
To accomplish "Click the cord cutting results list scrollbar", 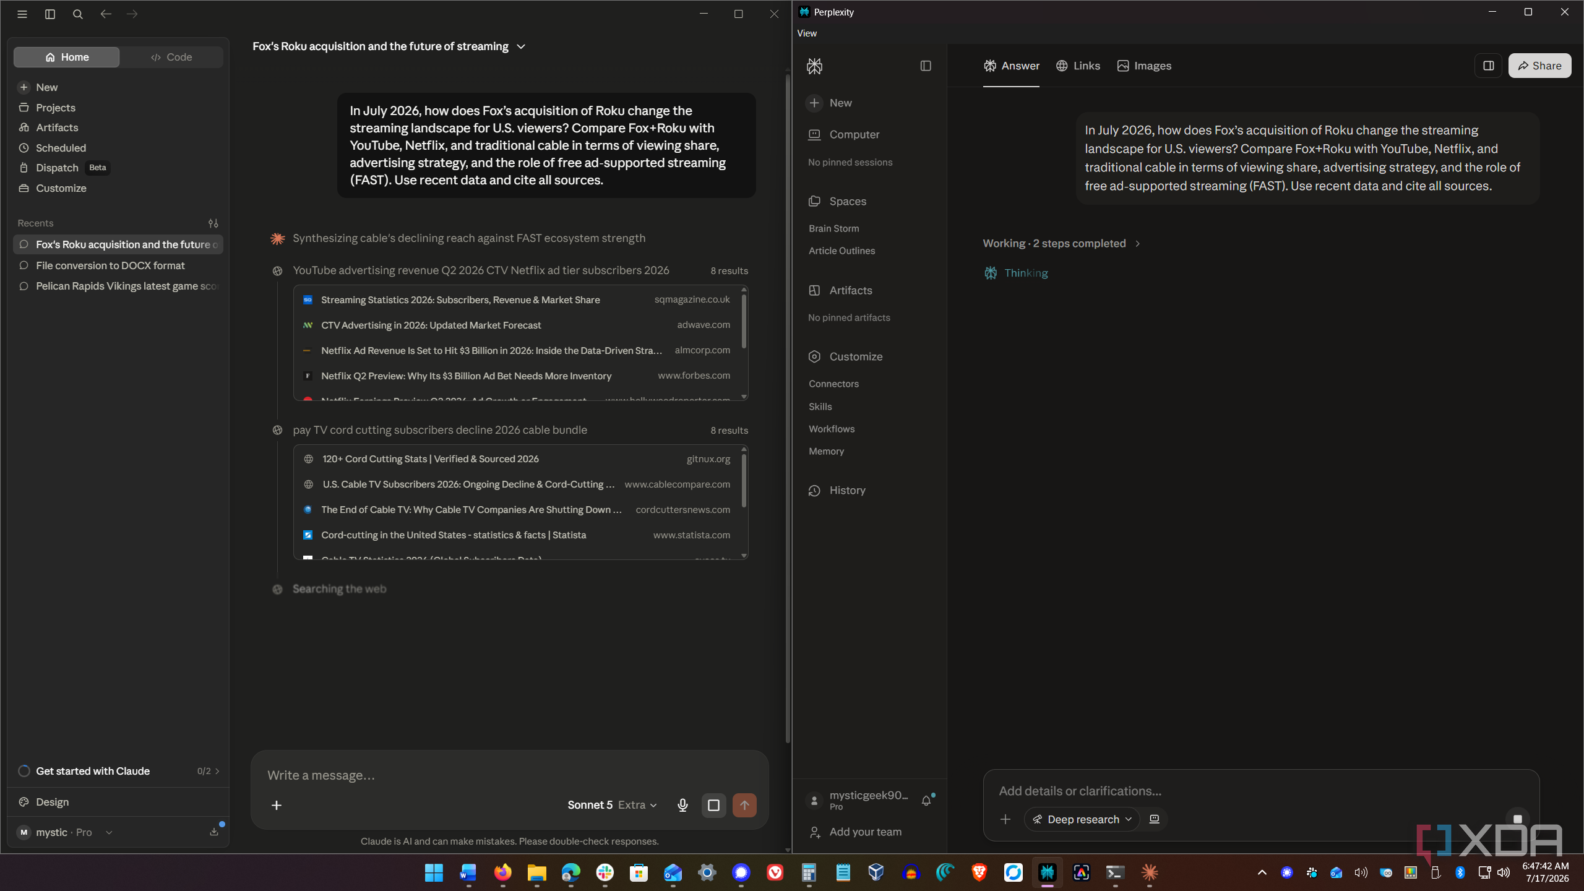I will (744, 481).
